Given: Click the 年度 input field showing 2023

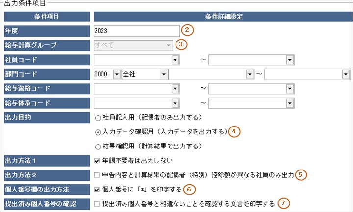Looking at the screenshot, I should coord(136,31).
